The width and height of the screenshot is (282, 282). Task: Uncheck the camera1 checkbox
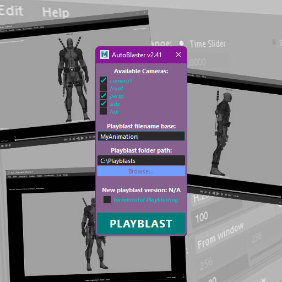(103, 80)
